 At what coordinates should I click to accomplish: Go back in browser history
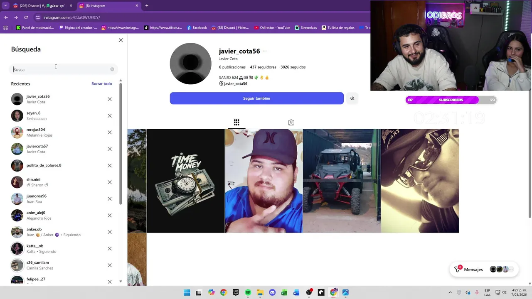tap(6, 17)
